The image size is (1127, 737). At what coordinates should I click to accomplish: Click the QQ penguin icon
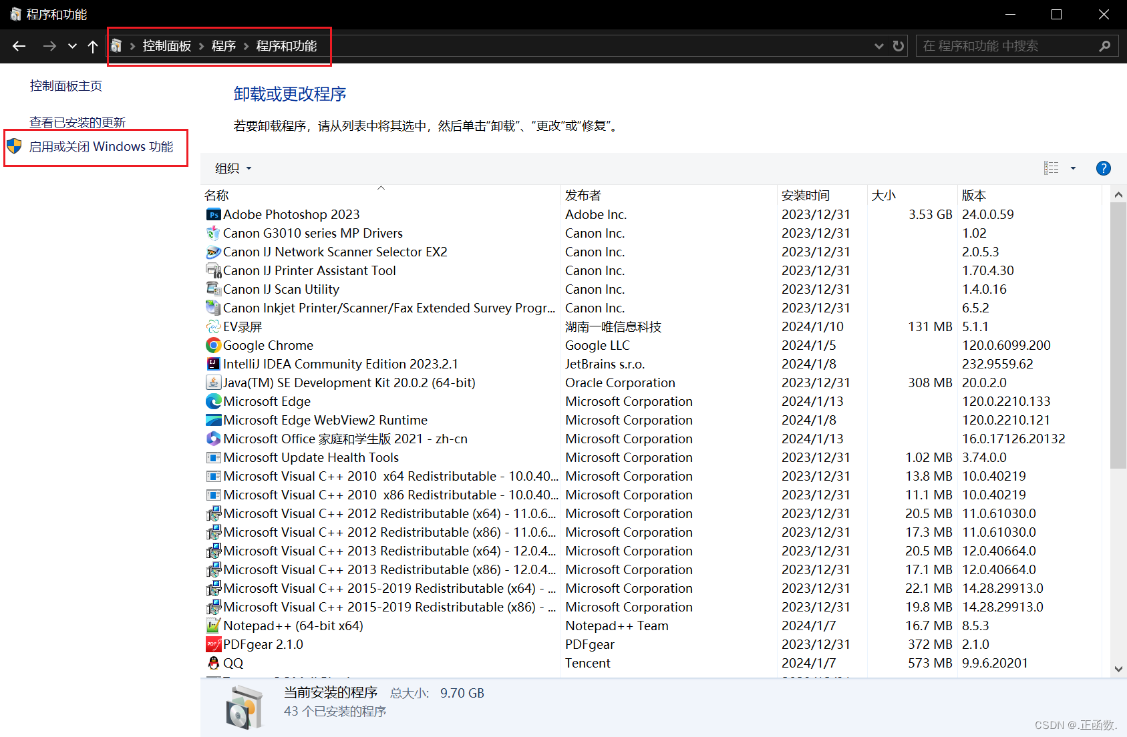(x=213, y=663)
